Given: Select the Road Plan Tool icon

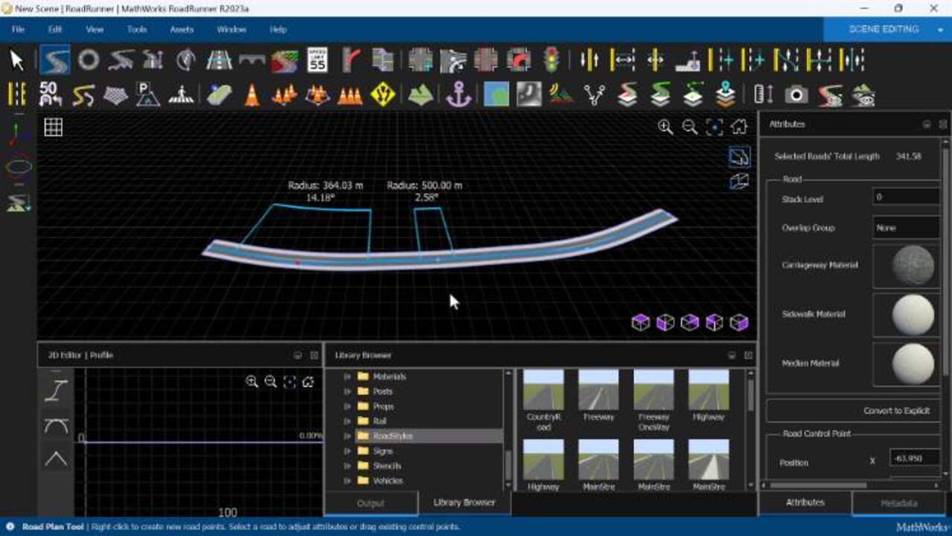Looking at the screenshot, I should [54, 60].
